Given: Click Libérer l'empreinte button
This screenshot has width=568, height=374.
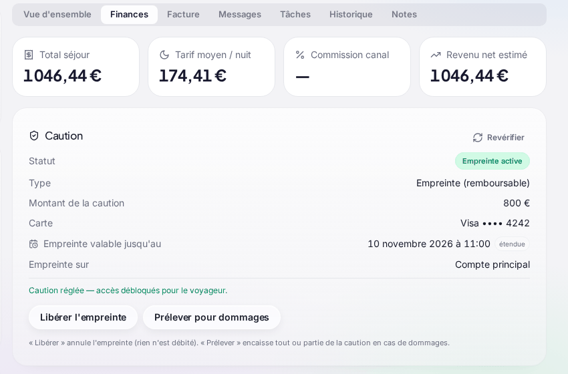Looking at the screenshot, I should coord(83,317).
